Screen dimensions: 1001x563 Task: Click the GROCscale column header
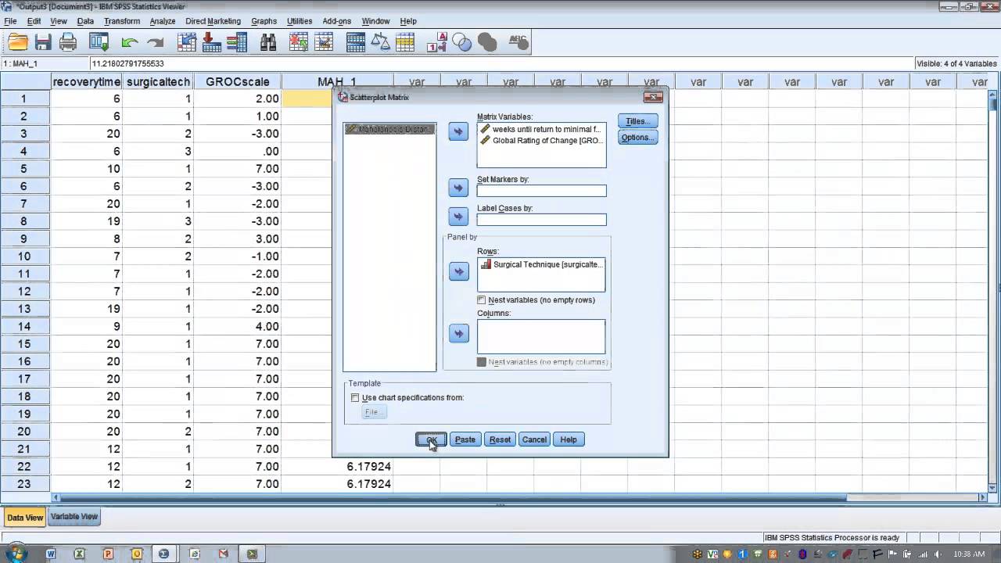[x=238, y=81]
